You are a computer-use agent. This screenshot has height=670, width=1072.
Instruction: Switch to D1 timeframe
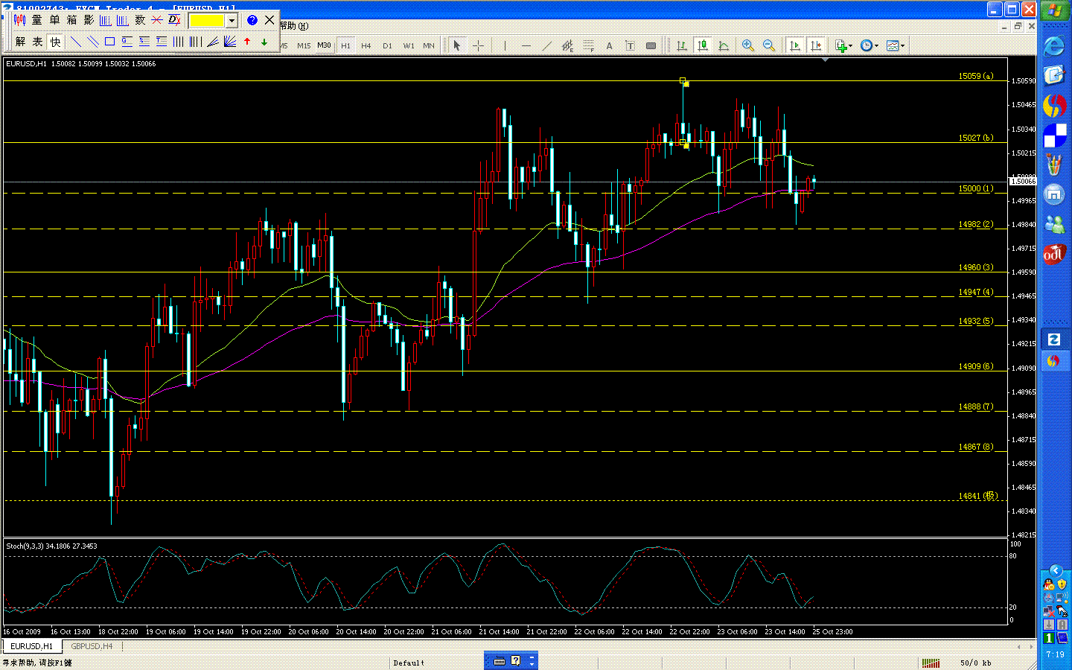(387, 45)
